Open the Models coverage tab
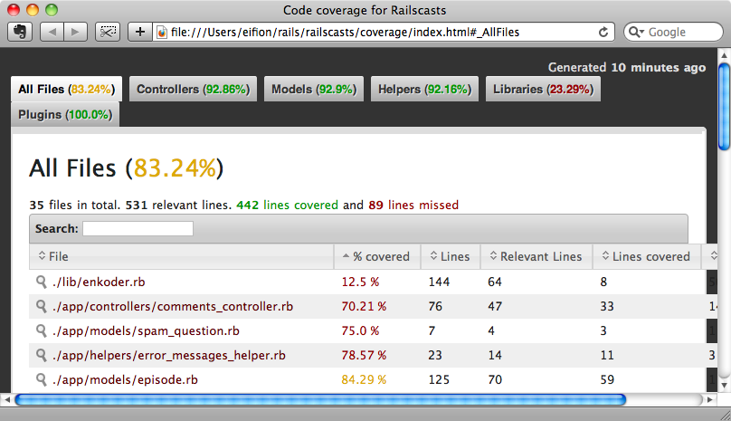 tap(314, 89)
